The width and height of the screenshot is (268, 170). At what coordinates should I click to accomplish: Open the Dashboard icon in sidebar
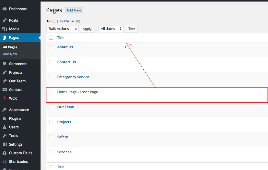(x=5, y=9)
